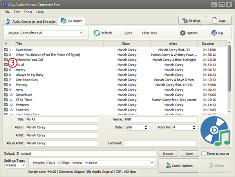Select the Whenever You Call title
Image resolution: width=235 pixels, height=177 pixels.
(30, 60)
